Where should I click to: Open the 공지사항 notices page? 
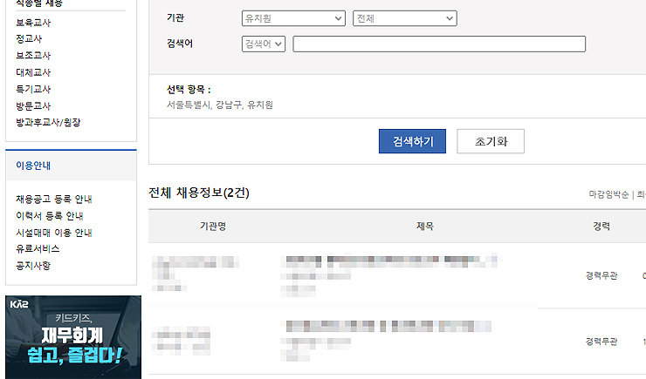33,266
